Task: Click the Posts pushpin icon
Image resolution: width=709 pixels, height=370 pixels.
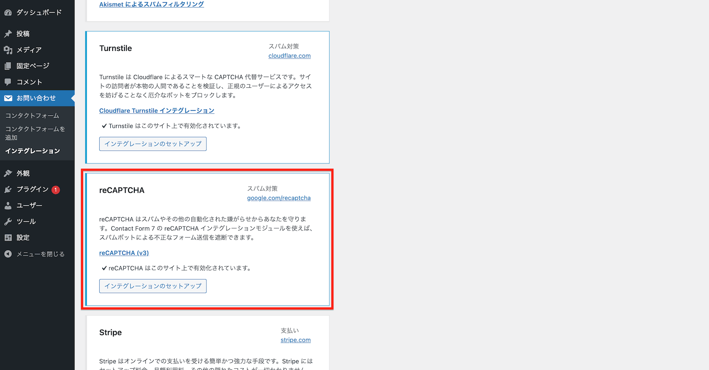Action: click(x=8, y=34)
